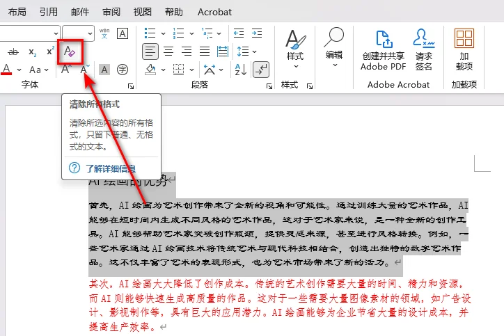The width and height of the screenshot is (504, 336).
Task: Click the Add-ins (加载项) button
Action: tap(464, 50)
